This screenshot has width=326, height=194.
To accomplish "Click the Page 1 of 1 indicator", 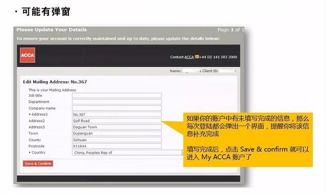I will [230, 30].
